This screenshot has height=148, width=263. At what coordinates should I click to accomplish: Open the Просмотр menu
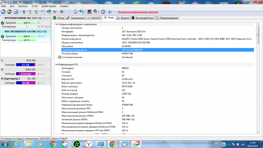[x=23, y=6]
